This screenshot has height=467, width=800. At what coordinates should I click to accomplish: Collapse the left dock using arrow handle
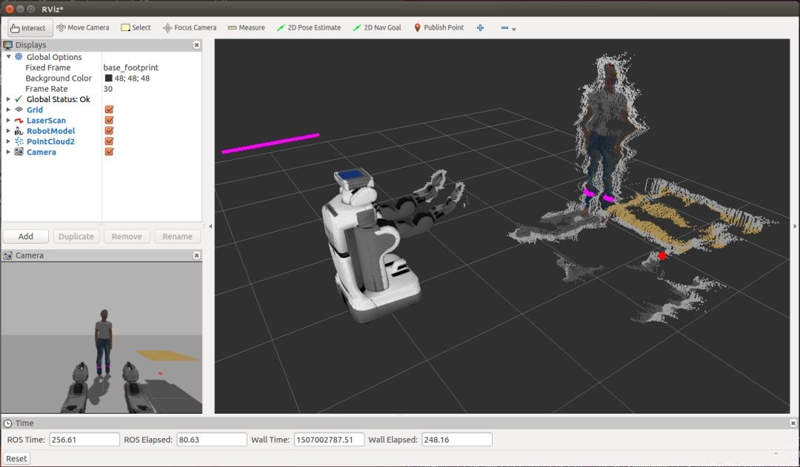click(x=210, y=226)
